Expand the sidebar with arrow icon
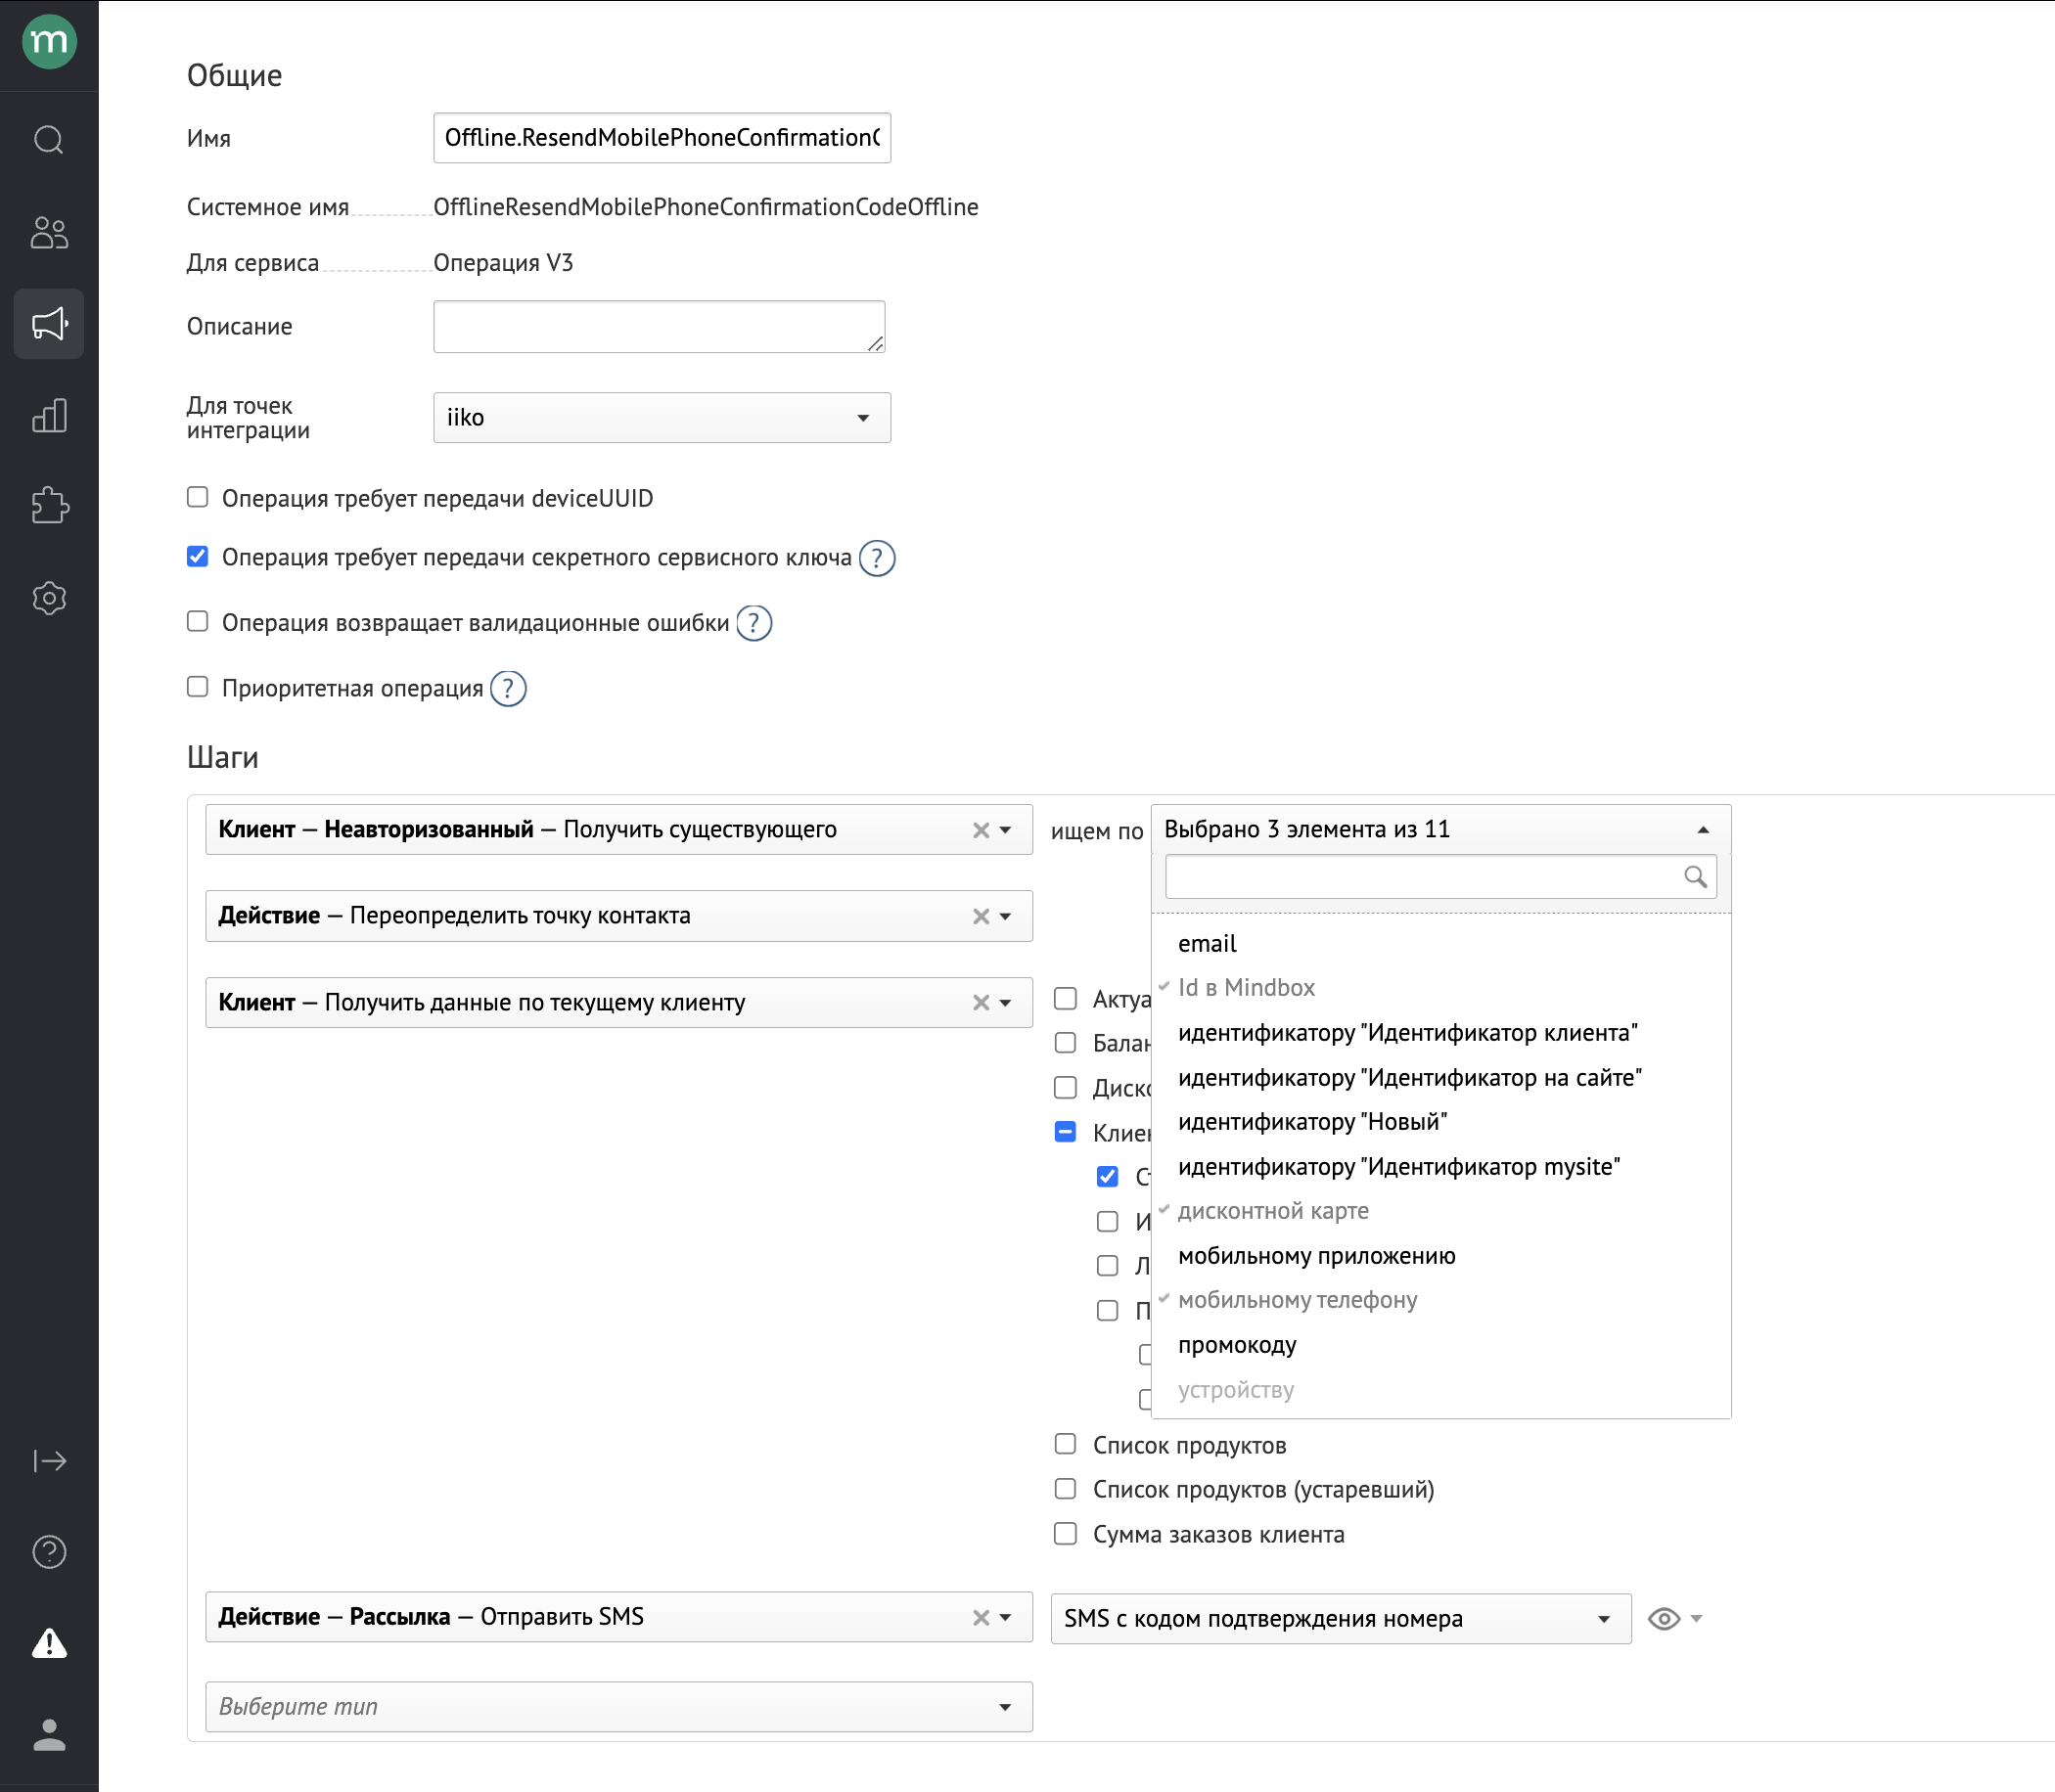This screenshot has height=1792, width=2055. pos(49,1461)
